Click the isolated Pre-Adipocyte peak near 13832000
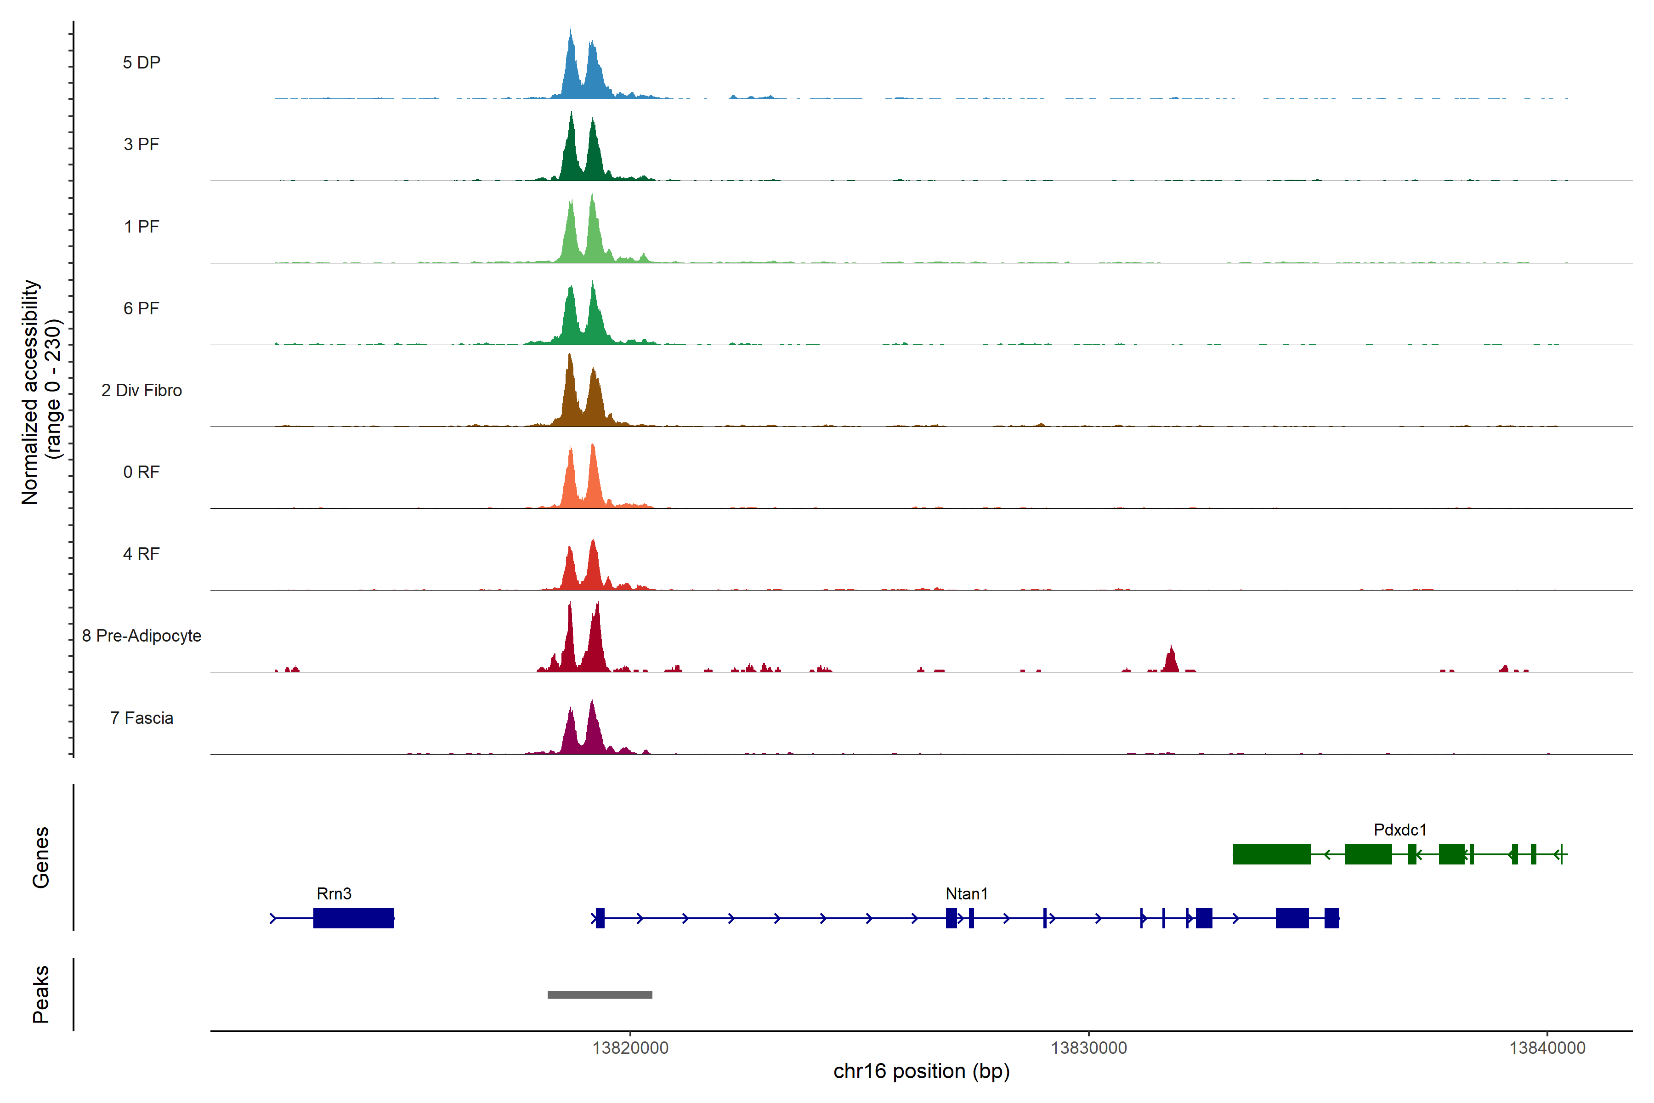Image resolution: width=1654 pixels, height=1103 pixels. 1171,661
